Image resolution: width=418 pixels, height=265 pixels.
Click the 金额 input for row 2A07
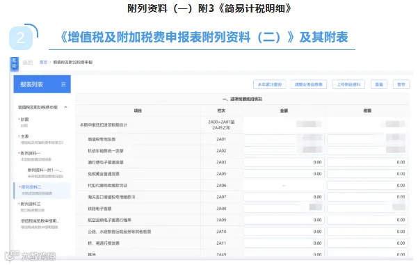[x=284, y=197]
